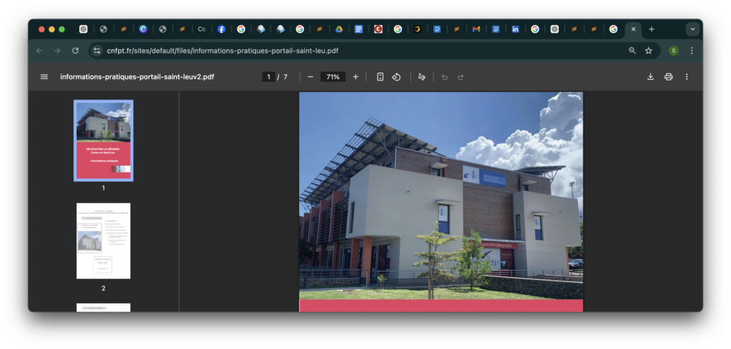This screenshot has height=349, width=731.
Task: Zoom out with the minus button
Action: tap(311, 77)
